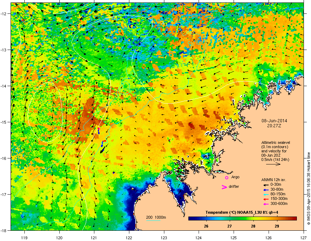311x241 pixels.
Task: Click the 'ANMN 12h av.' legend heading
Action: pos(274,180)
